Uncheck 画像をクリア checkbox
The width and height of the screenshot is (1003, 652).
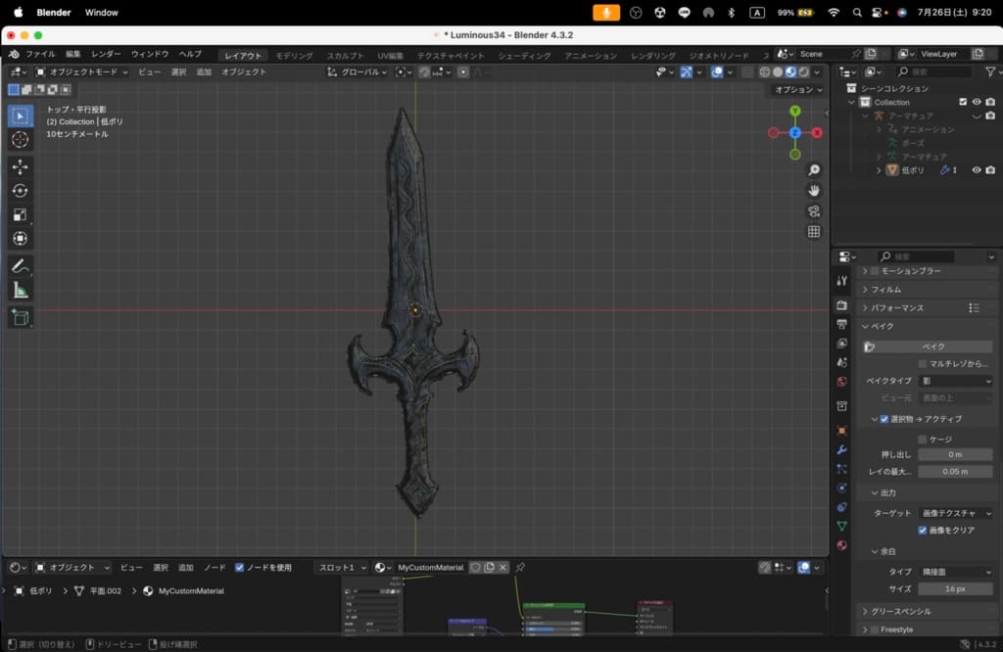coord(923,531)
